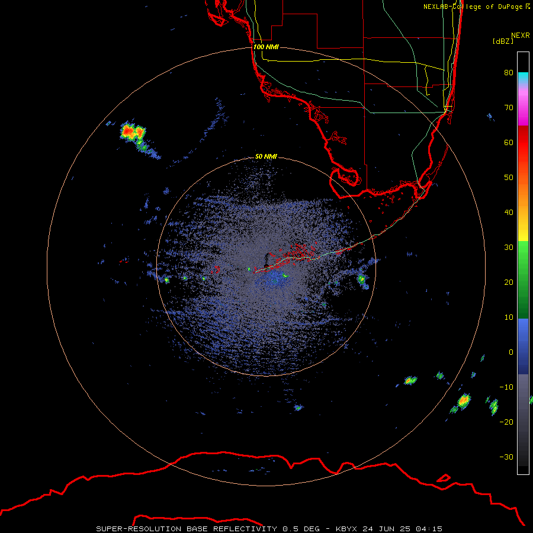This screenshot has height=533, width=533.
Task: Click the 70 dBZ legend value
Action: (509, 107)
